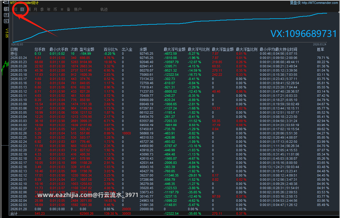Image resolution: width=340 pixels, height=218 pixels.
Task: Open the ? help button
Action: 6,15
